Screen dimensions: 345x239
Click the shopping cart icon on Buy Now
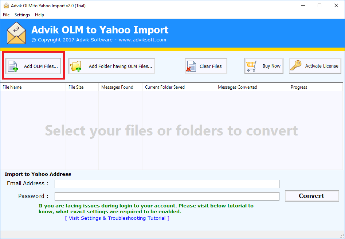click(252, 66)
